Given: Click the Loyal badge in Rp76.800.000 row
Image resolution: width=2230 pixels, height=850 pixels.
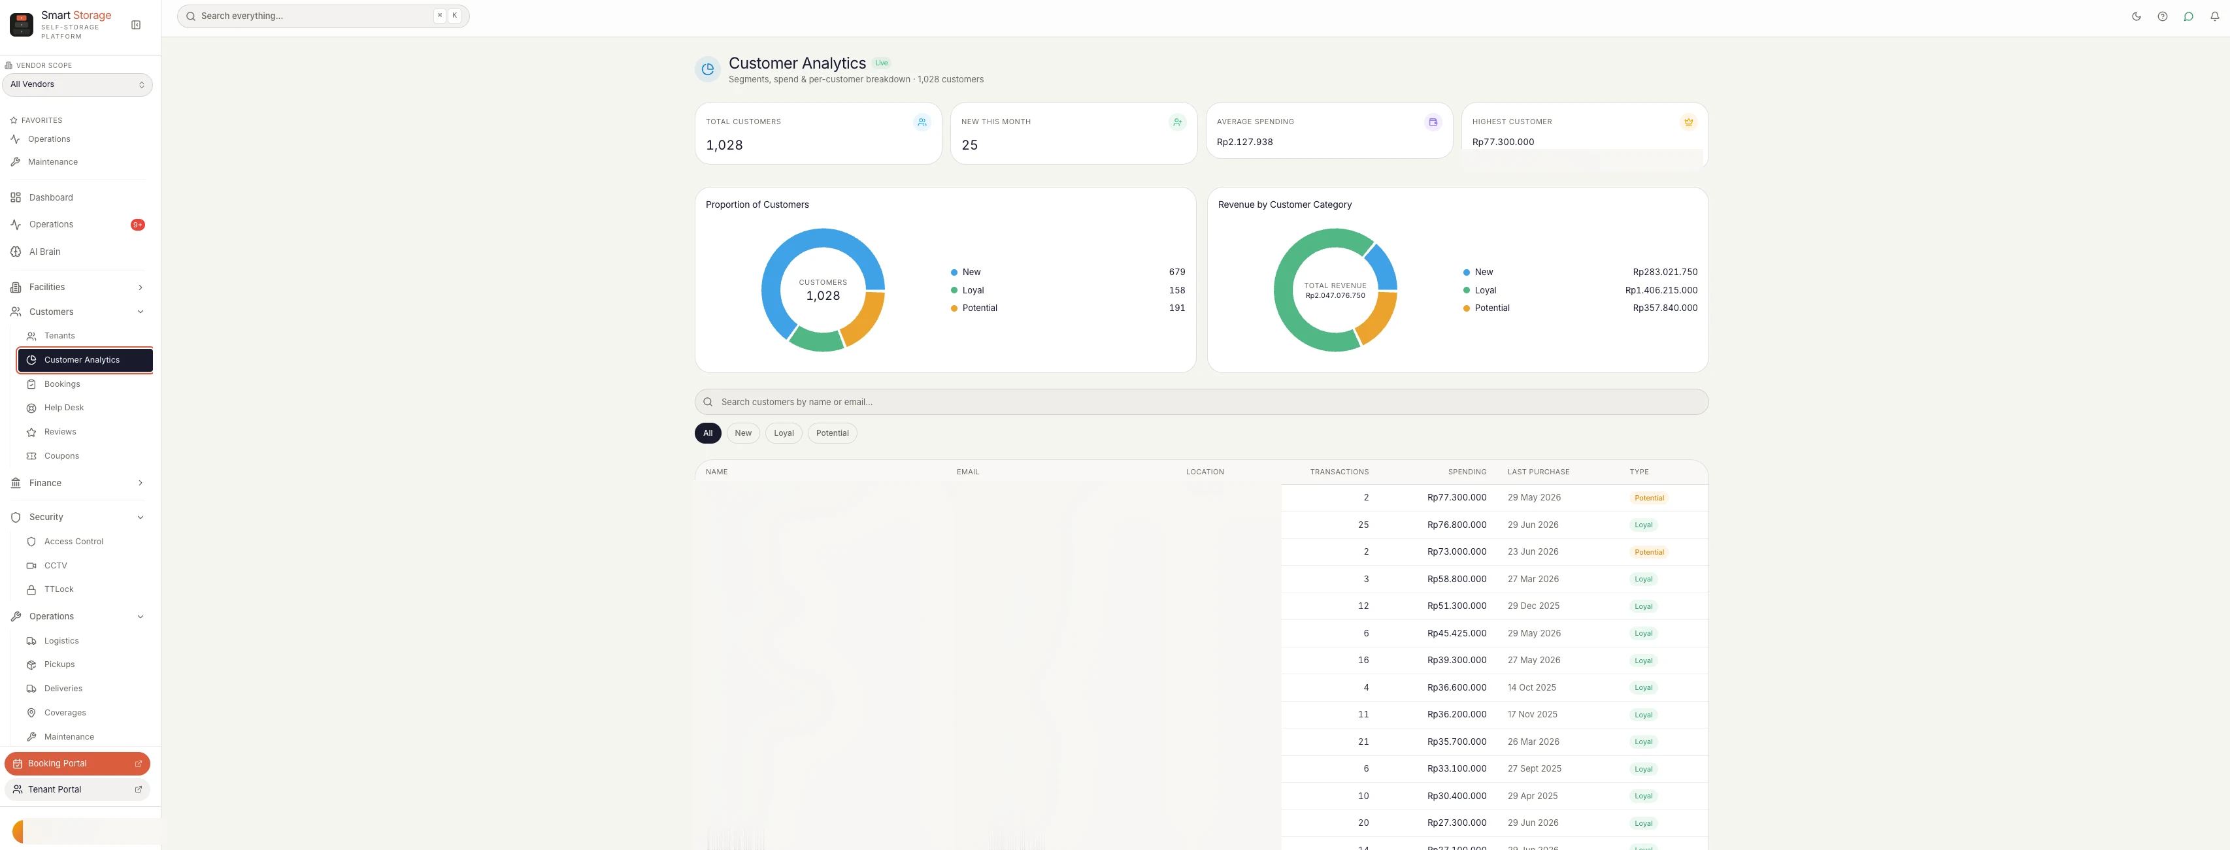Looking at the screenshot, I should click(x=1643, y=525).
